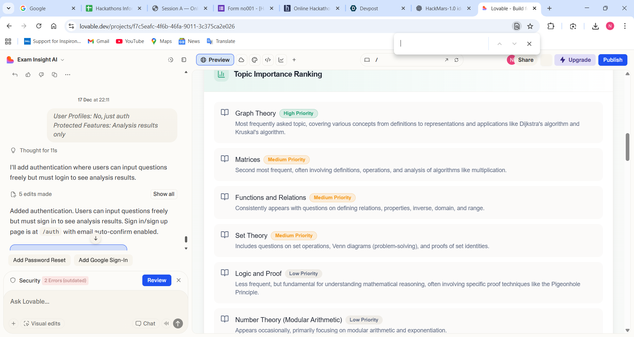Start voice input microphone icon
This screenshot has width=634, height=337.
(x=166, y=323)
